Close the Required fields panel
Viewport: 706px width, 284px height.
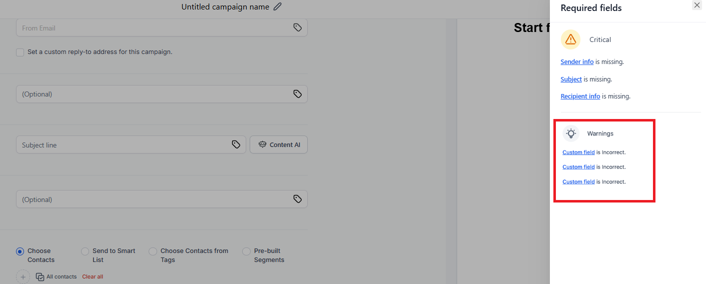pos(697,5)
